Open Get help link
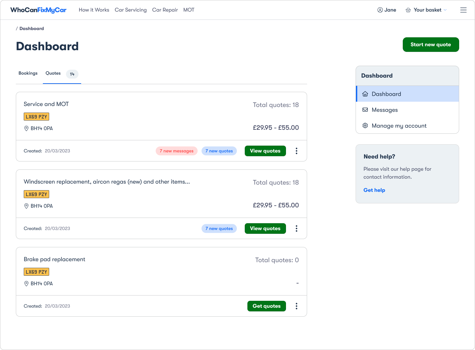Screen dimensions: 475x350 [x=374, y=190]
